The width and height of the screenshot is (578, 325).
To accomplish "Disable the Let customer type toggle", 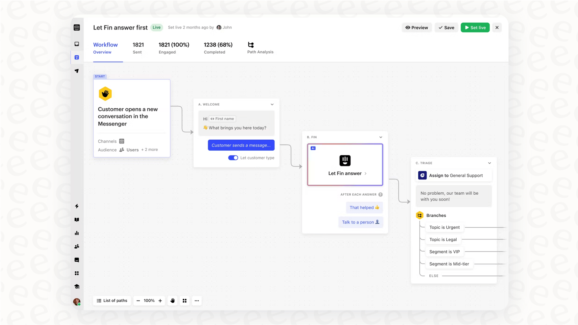I will [x=233, y=158].
